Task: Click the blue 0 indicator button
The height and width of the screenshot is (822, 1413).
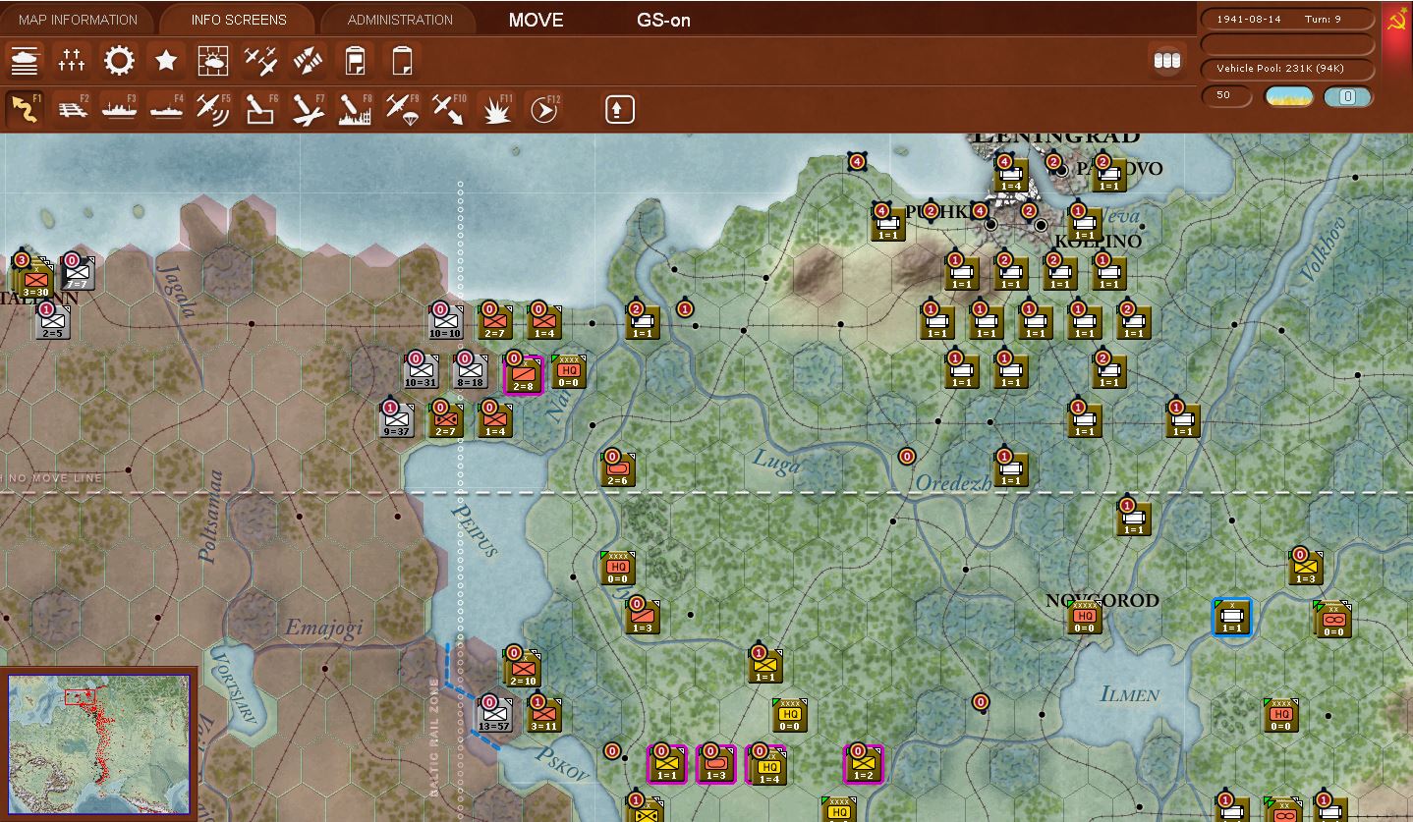Action: pos(1348,96)
